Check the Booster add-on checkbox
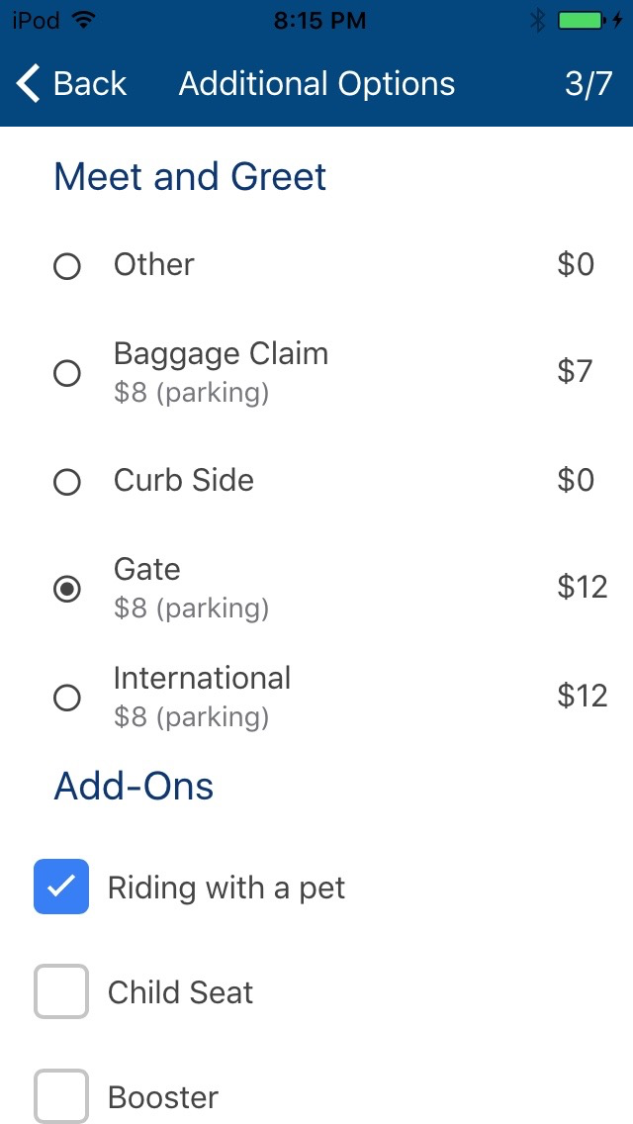This screenshot has height=1124, width=633. click(61, 1096)
